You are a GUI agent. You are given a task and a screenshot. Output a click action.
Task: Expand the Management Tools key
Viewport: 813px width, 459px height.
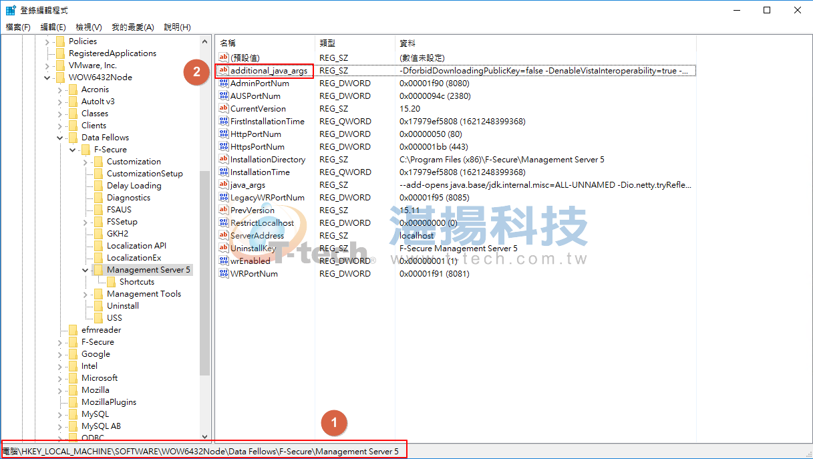[86, 294]
